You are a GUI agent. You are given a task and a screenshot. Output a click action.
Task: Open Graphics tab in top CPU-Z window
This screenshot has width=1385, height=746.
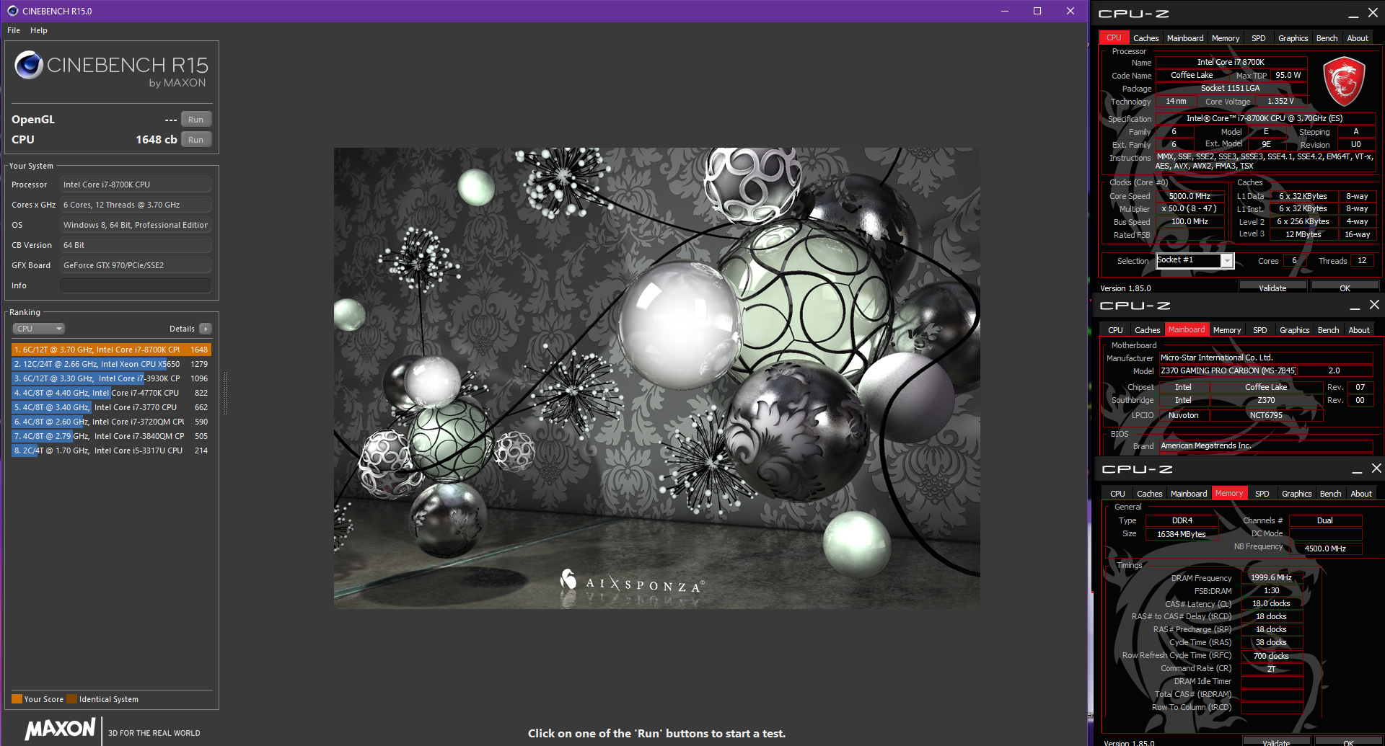click(x=1293, y=38)
